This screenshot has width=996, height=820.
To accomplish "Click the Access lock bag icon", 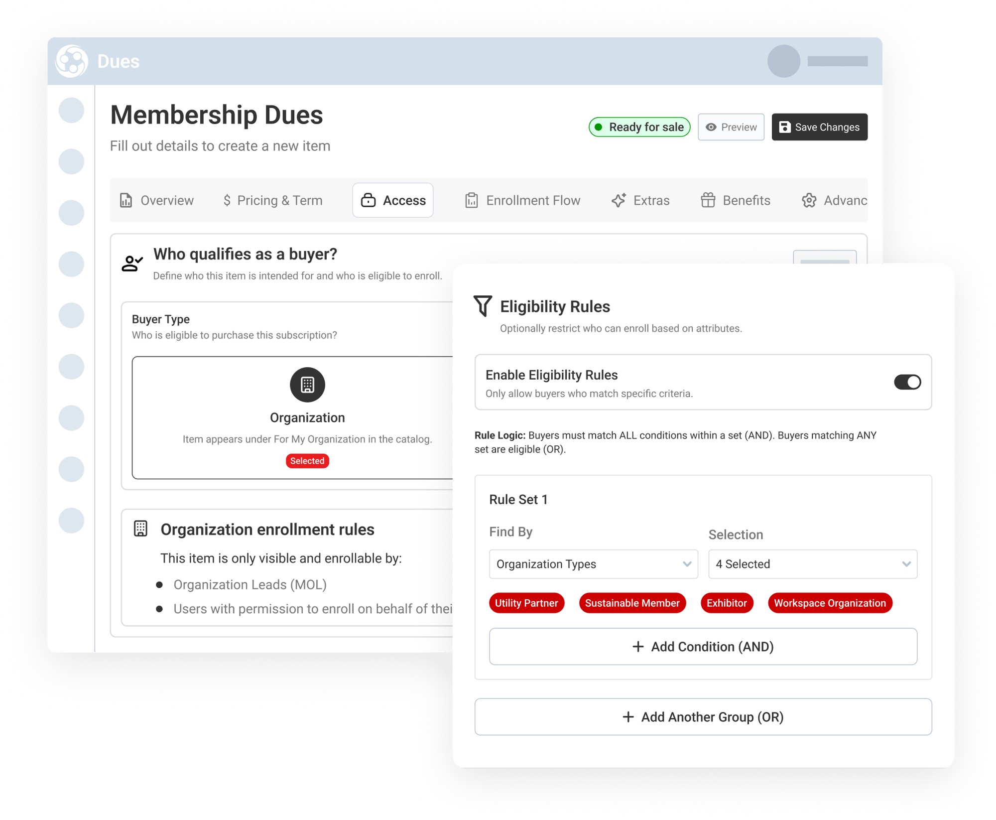I will click(x=368, y=200).
